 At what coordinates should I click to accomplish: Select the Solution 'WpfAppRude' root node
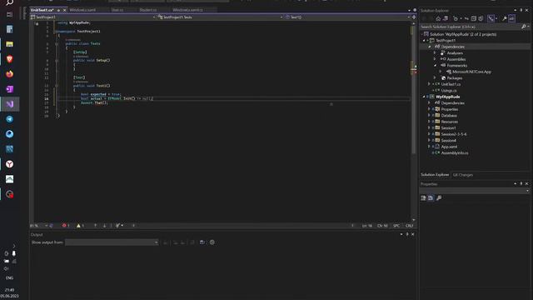(x=463, y=34)
